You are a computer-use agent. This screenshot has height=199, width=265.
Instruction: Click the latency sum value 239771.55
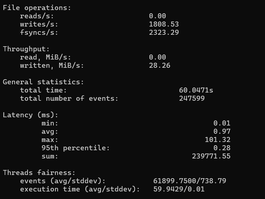[211, 156]
